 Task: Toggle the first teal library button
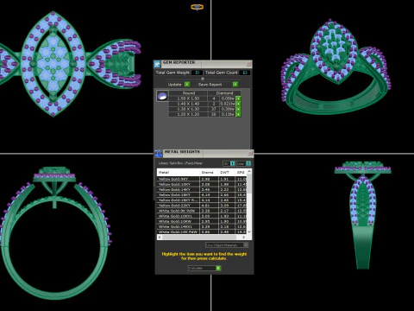(x=233, y=163)
